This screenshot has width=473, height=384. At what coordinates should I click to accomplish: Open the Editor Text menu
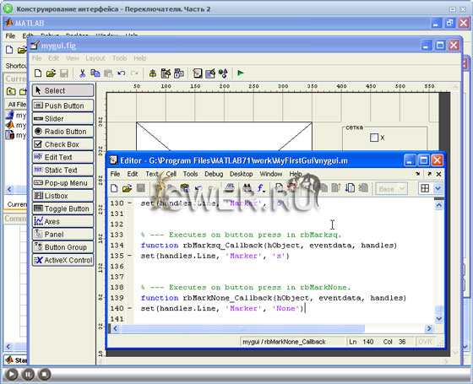pos(152,174)
